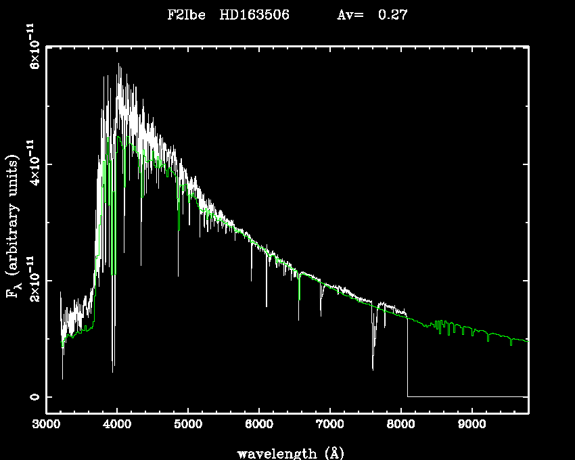Click the 7000 wavelength tick label
The image size is (575, 460).
pos(329,425)
